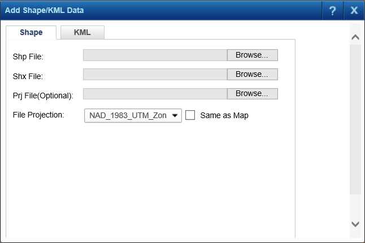The height and width of the screenshot is (243, 365).
Task: Browse for the Shx File
Action: click(x=252, y=75)
